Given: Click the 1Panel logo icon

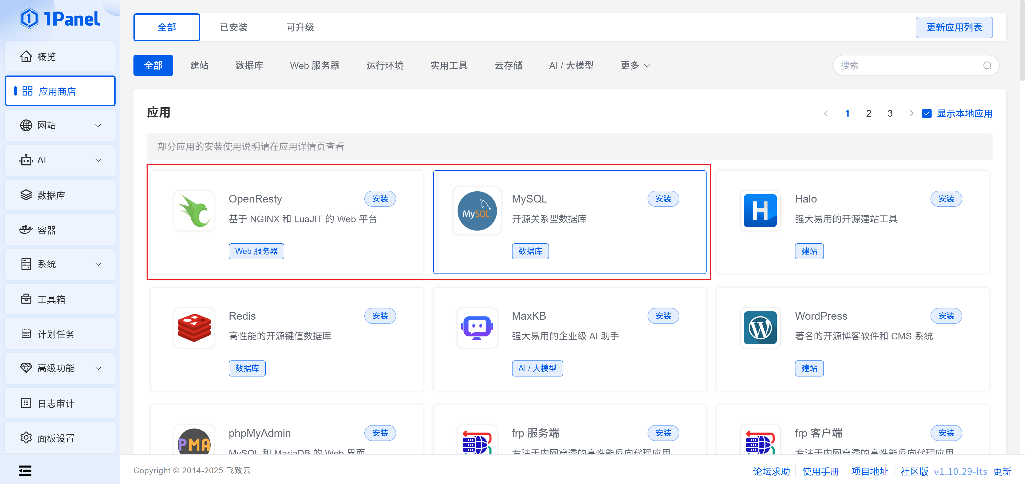Looking at the screenshot, I should pyautogui.click(x=29, y=19).
